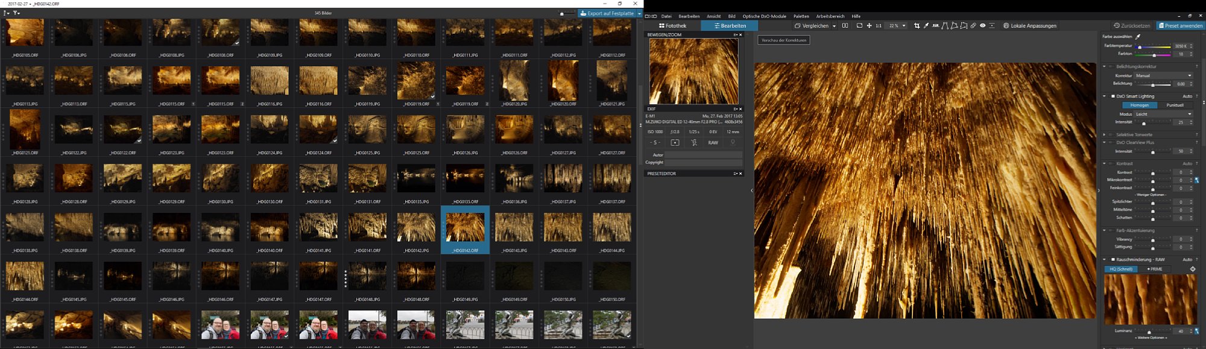The image size is (1206, 349).
Task: Expand the Selektive Tonwerte section
Action: pyautogui.click(x=1105, y=135)
